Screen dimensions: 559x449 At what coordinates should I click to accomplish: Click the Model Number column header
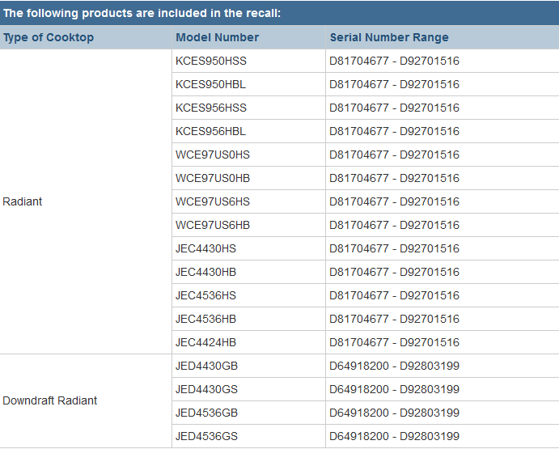(218, 37)
